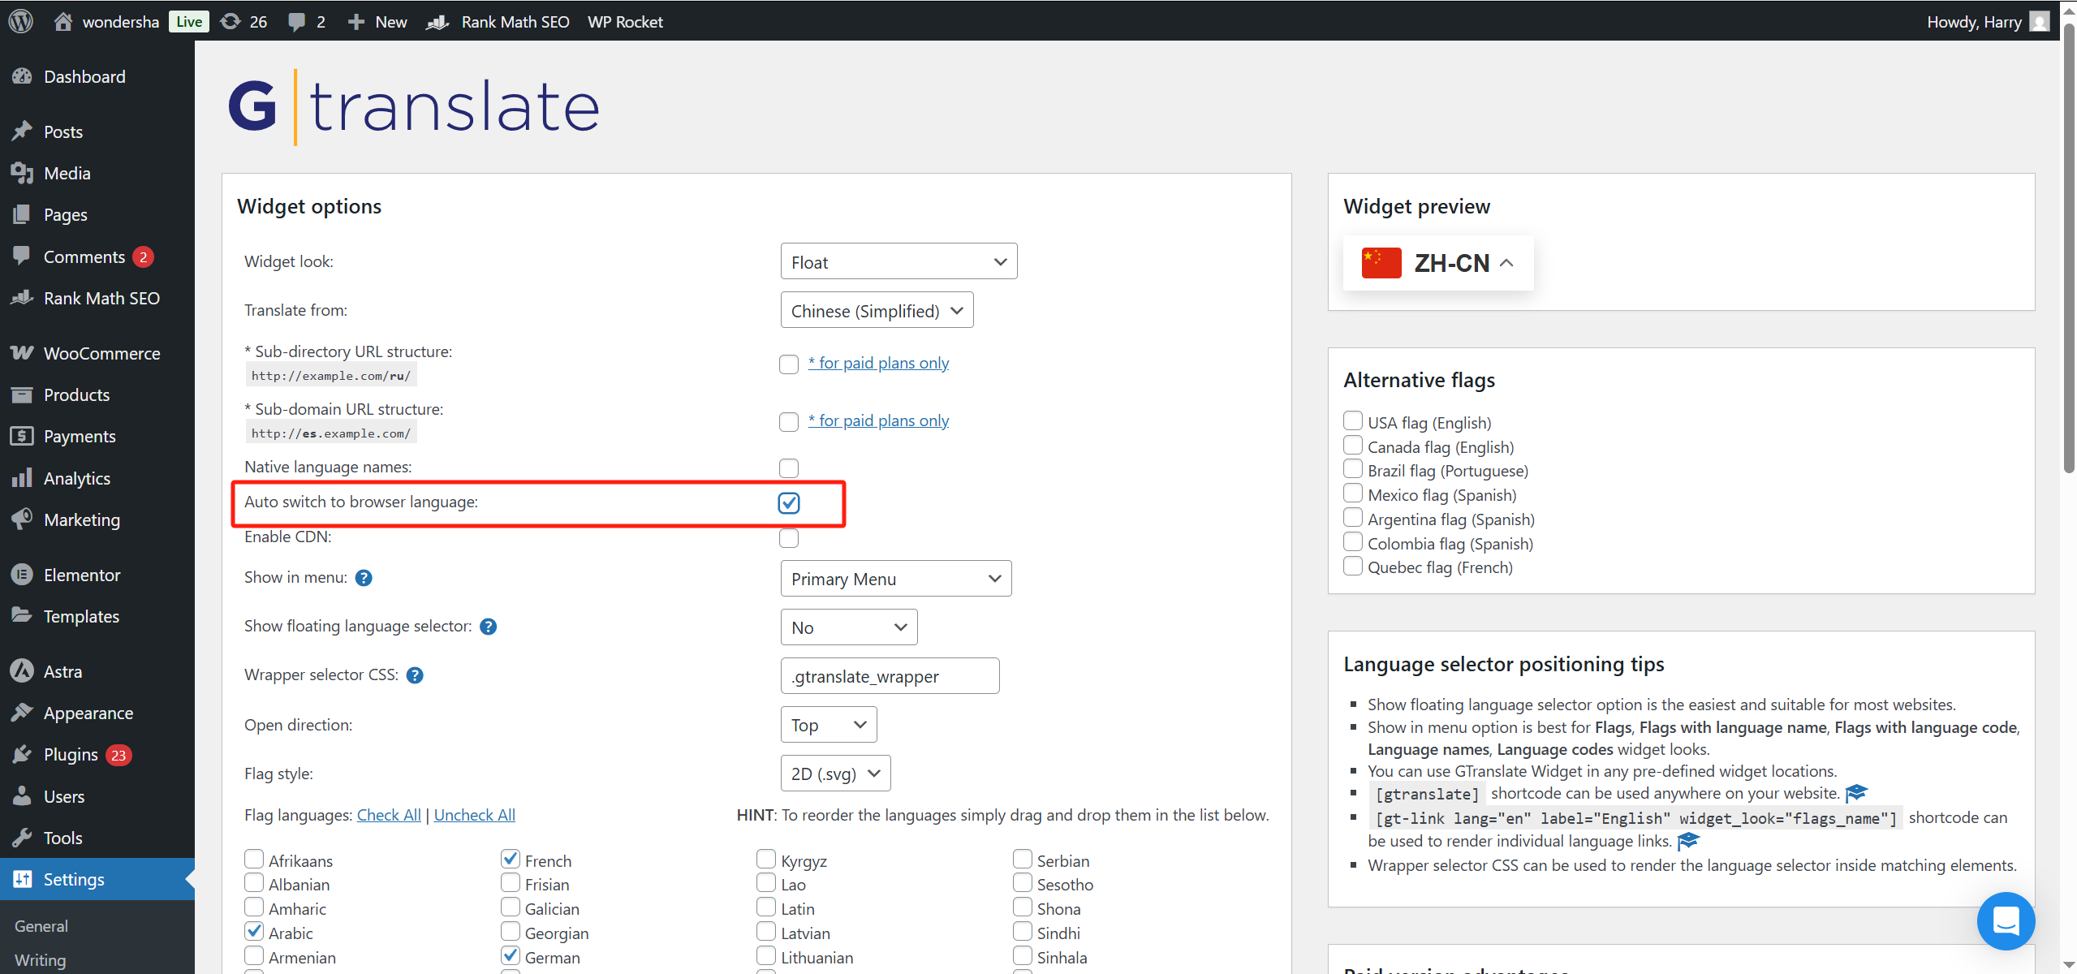Check the USA flag (English) option
The width and height of the screenshot is (2077, 974).
[1352, 421]
